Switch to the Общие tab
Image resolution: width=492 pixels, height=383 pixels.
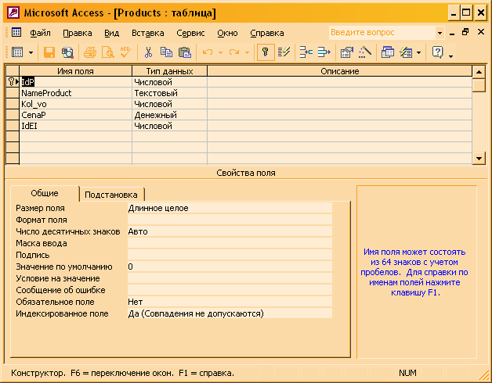[x=45, y=193]
